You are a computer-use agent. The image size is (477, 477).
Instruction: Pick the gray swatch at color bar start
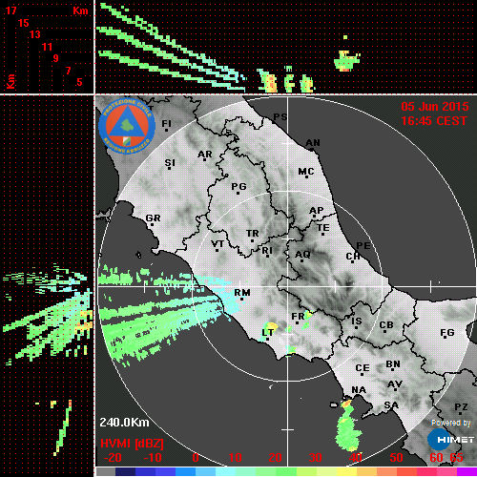click(x=106, y=471)
